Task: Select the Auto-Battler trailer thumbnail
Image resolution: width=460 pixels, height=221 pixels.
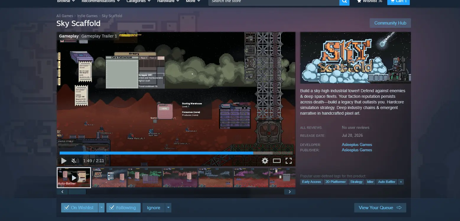Action: [74, 178]
